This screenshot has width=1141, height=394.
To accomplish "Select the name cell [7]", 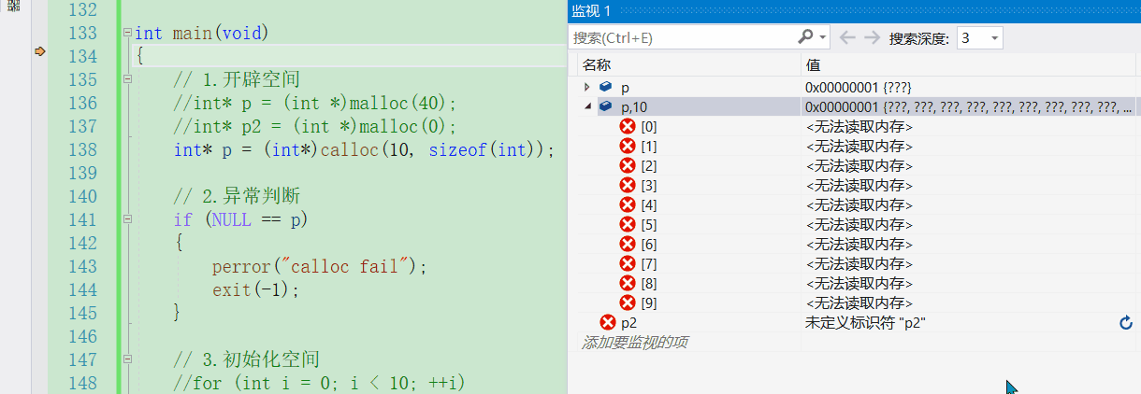I will [x=649, y=263].
